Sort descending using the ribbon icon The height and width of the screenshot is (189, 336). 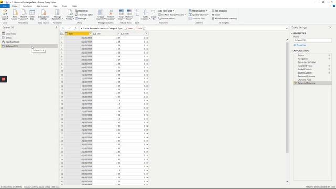click(137, 15)
